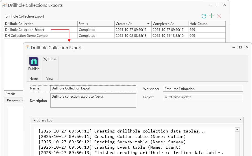Click into the Name input field
The width and height of the screenshot is (252, 156).
[x=93, y=88]
